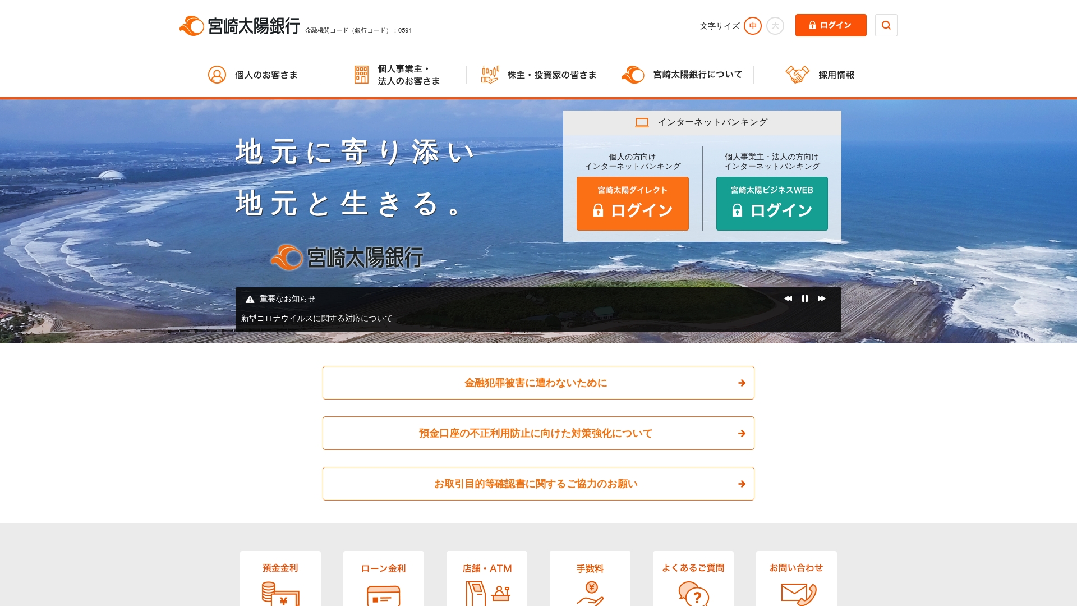1077x606 pixels.
Task: Click arrow on 預金口座の不正利用防止 banner
Action: tap(742, 433)
